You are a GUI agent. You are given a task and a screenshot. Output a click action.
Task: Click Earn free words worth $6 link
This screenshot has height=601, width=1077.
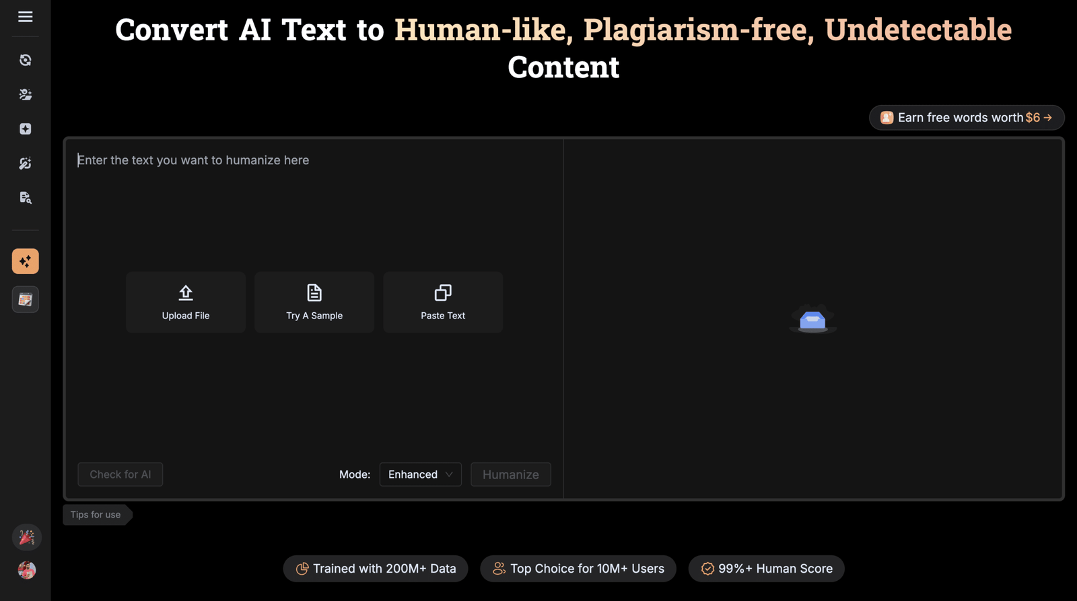point(967,118)
